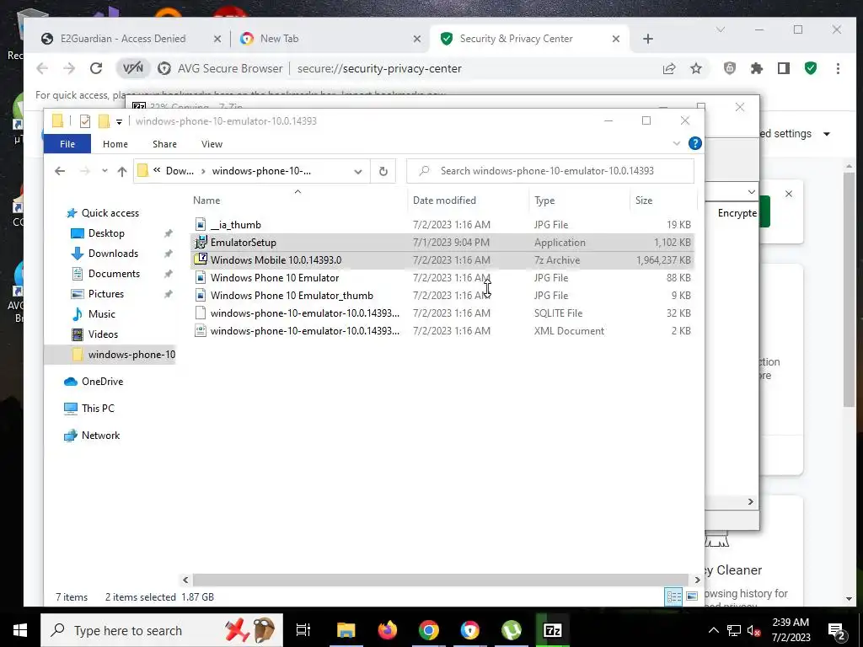
Task: Go up one folder level in Explorer
Action: 121,171
